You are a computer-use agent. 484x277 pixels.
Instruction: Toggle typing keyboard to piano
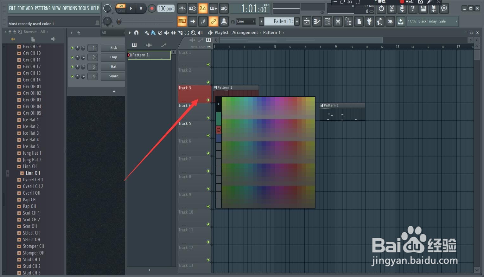click(x=182, y=22)
